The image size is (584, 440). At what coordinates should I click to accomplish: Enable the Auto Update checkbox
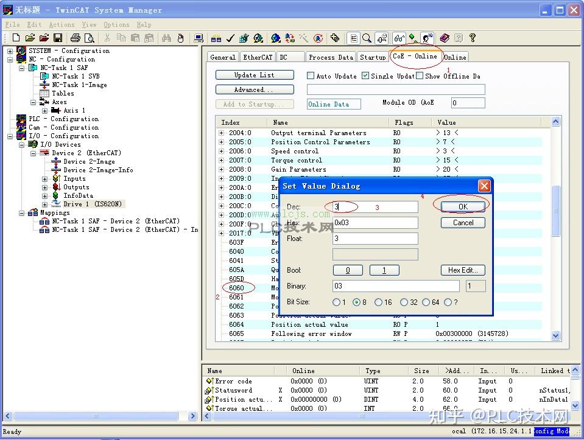click(311, 76)
